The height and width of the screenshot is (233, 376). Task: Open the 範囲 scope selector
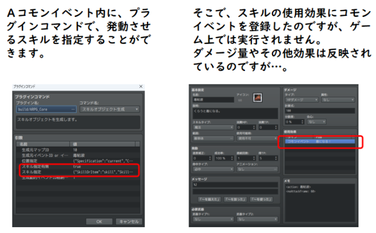213,139
